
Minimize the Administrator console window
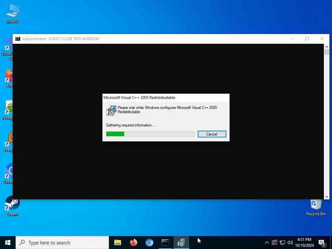[x=292, y=39]
